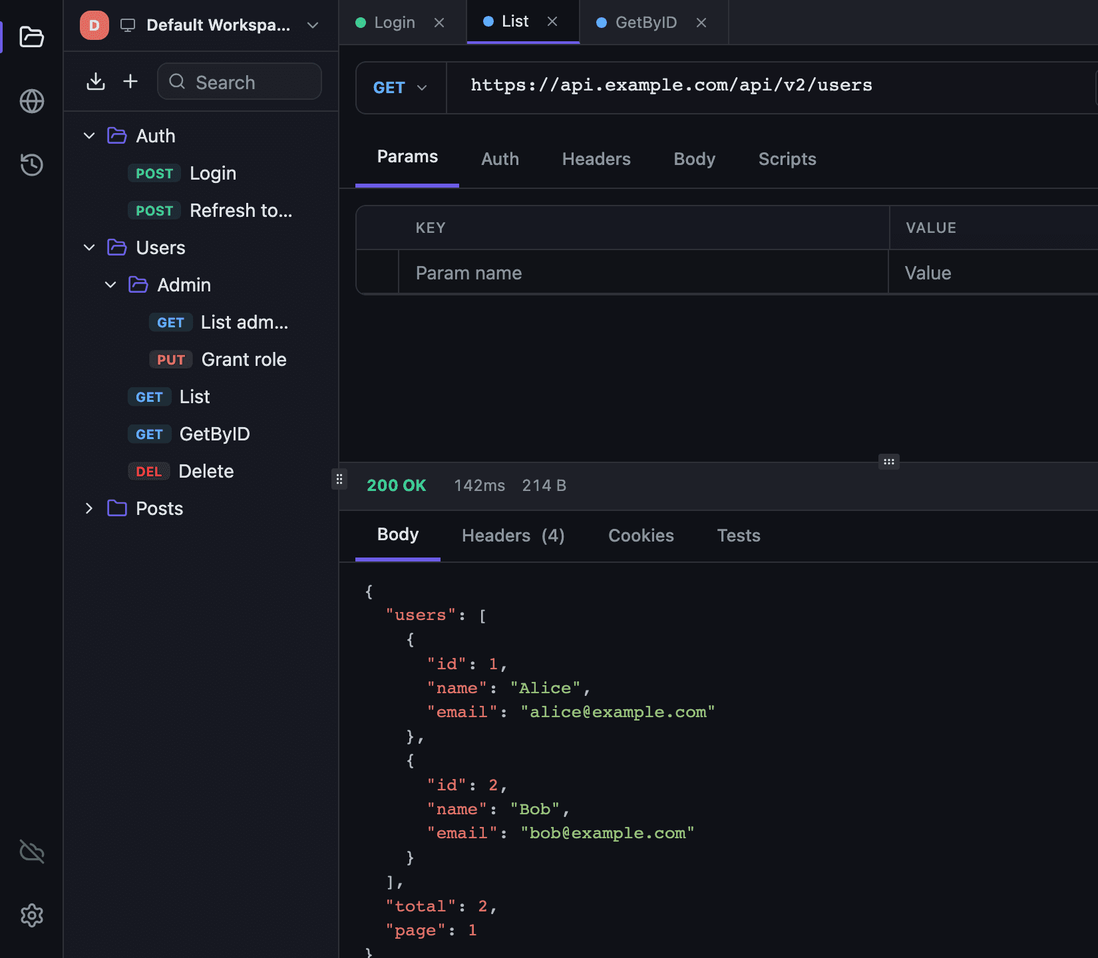Click the sidebar resize grip handle
The height and width of the screenshot is (958, 1098).
pos(339,479)
